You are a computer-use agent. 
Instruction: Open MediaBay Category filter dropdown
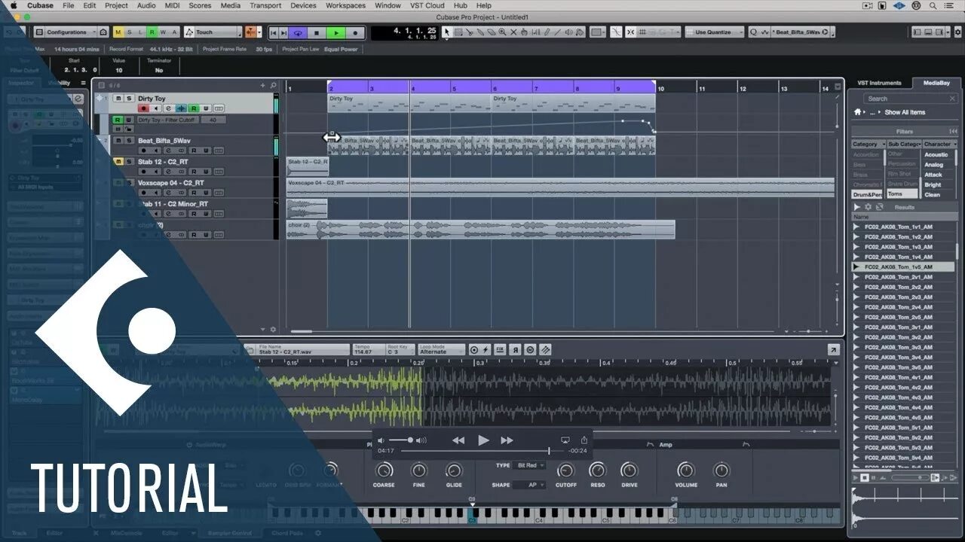(867, 144)
